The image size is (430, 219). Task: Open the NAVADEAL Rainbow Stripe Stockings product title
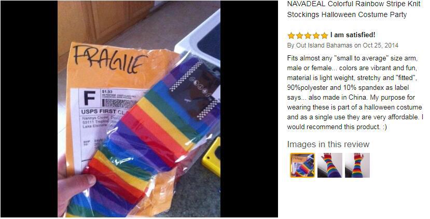click(x=353, y=9)
